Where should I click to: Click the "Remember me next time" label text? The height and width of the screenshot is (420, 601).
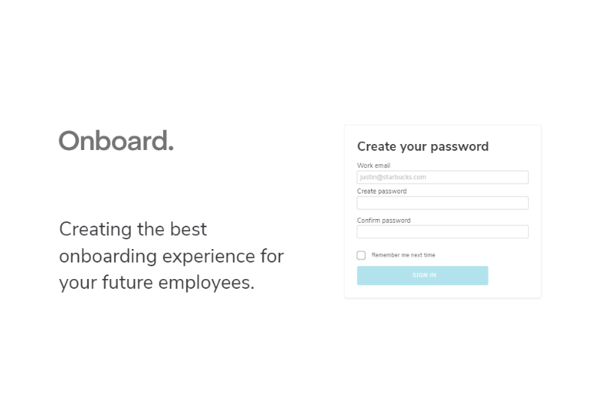coord(403,256)
